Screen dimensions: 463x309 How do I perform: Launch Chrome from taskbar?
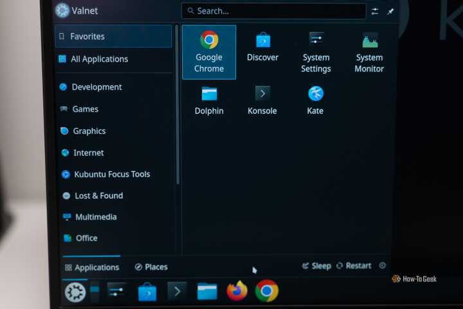click(x=267, y=291)
